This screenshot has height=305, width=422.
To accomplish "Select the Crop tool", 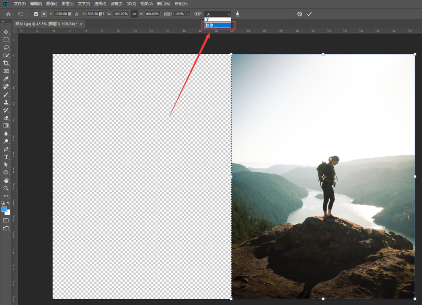I will coord(6,63).
